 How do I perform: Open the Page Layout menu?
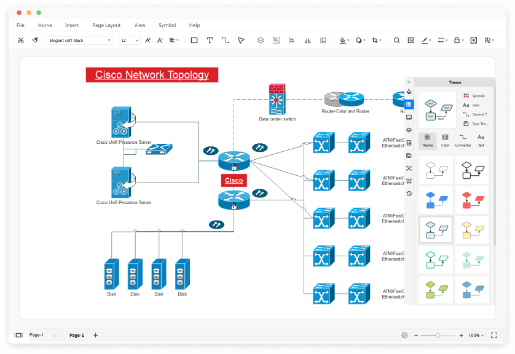click(x=106, y=25)
